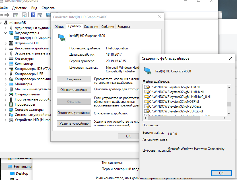This screenshot has height=180, width=237.
Task: Click the Аудиовходы speaker icon in the tree
Action: (11, 28)
